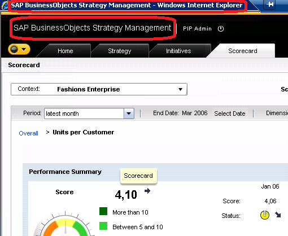Viewport: 288px width, 236px height.
Task: Click the downward trend arrow next to Status
Action: click(278, 215)
